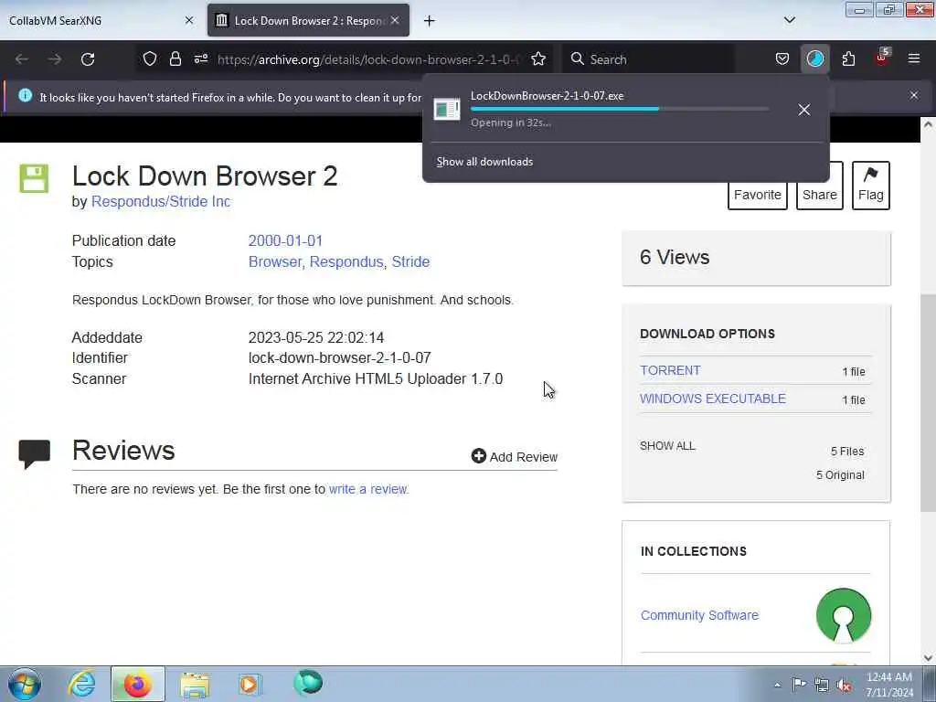The image size is (936, 702).
Task: Open Windows Media Player from taskbar
Action: click(x=250, y=684)
